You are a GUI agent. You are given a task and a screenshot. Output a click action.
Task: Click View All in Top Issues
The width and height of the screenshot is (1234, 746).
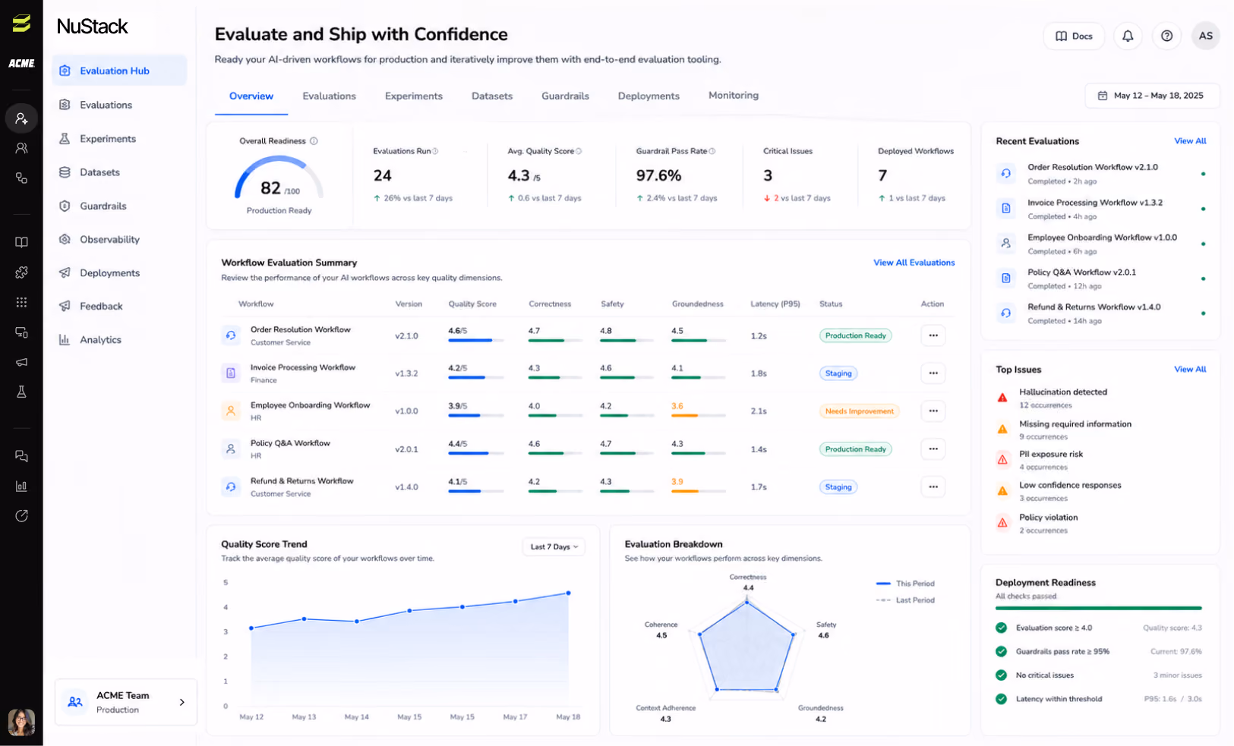(1190, 370)
